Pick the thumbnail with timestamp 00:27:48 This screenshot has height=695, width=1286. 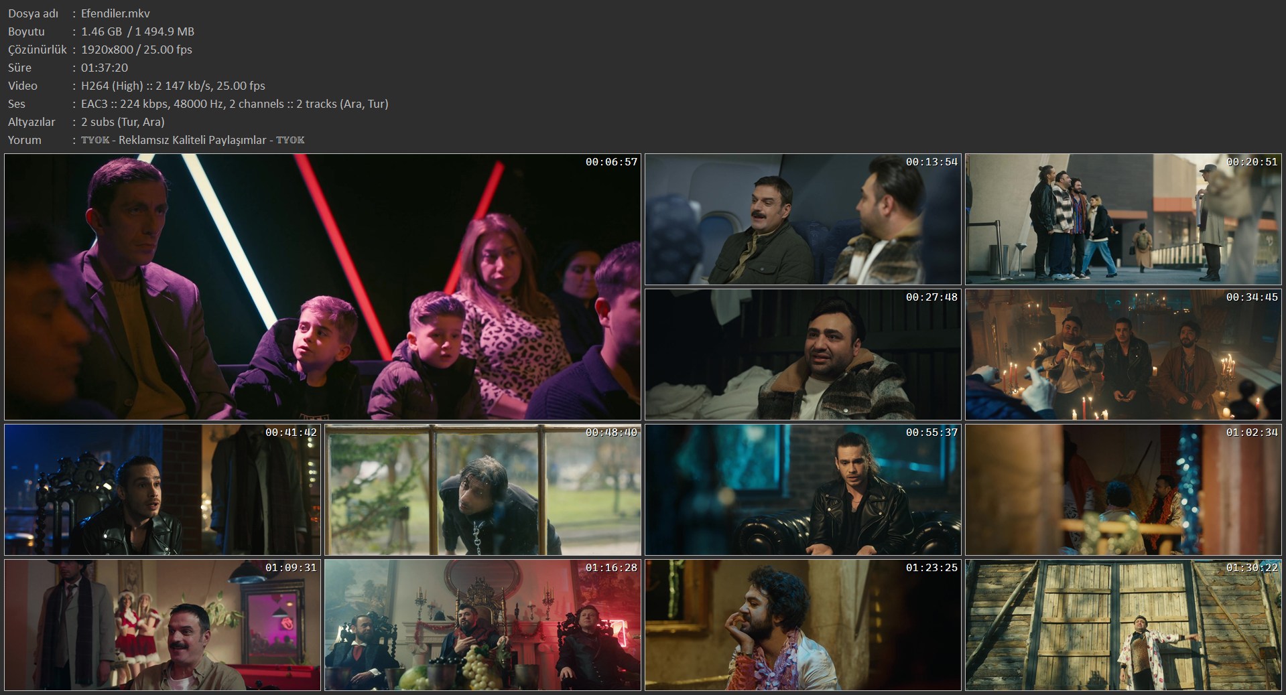[x=803, y=354]
